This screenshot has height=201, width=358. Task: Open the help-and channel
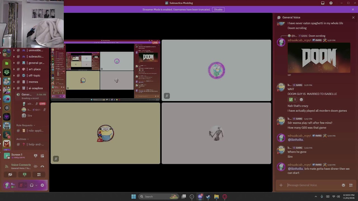coord(30,144)
